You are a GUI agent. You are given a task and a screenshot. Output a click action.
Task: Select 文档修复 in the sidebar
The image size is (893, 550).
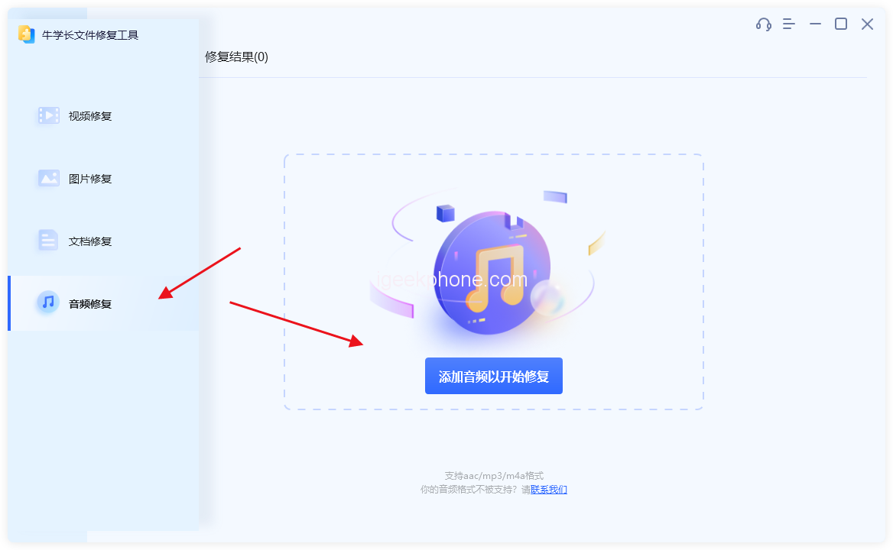click(x=90, y=241)
